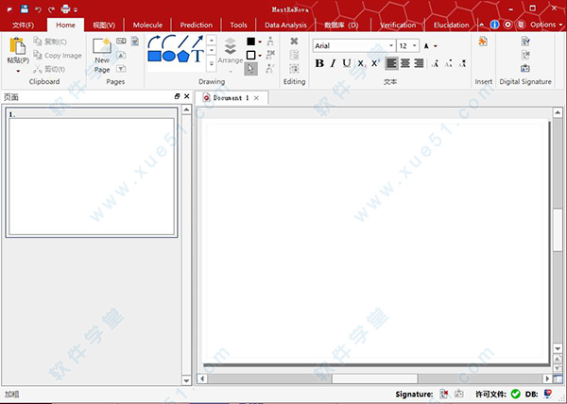
Task: Click the license file green check icon
Action: (516, 394)
